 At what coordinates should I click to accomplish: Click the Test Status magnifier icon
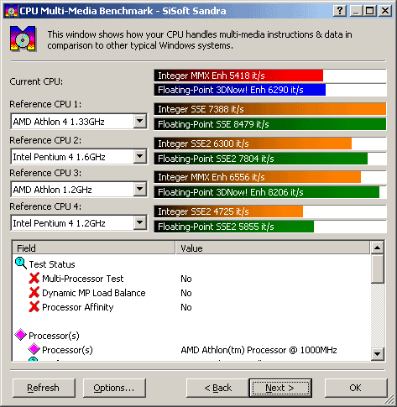click(21, 264)
